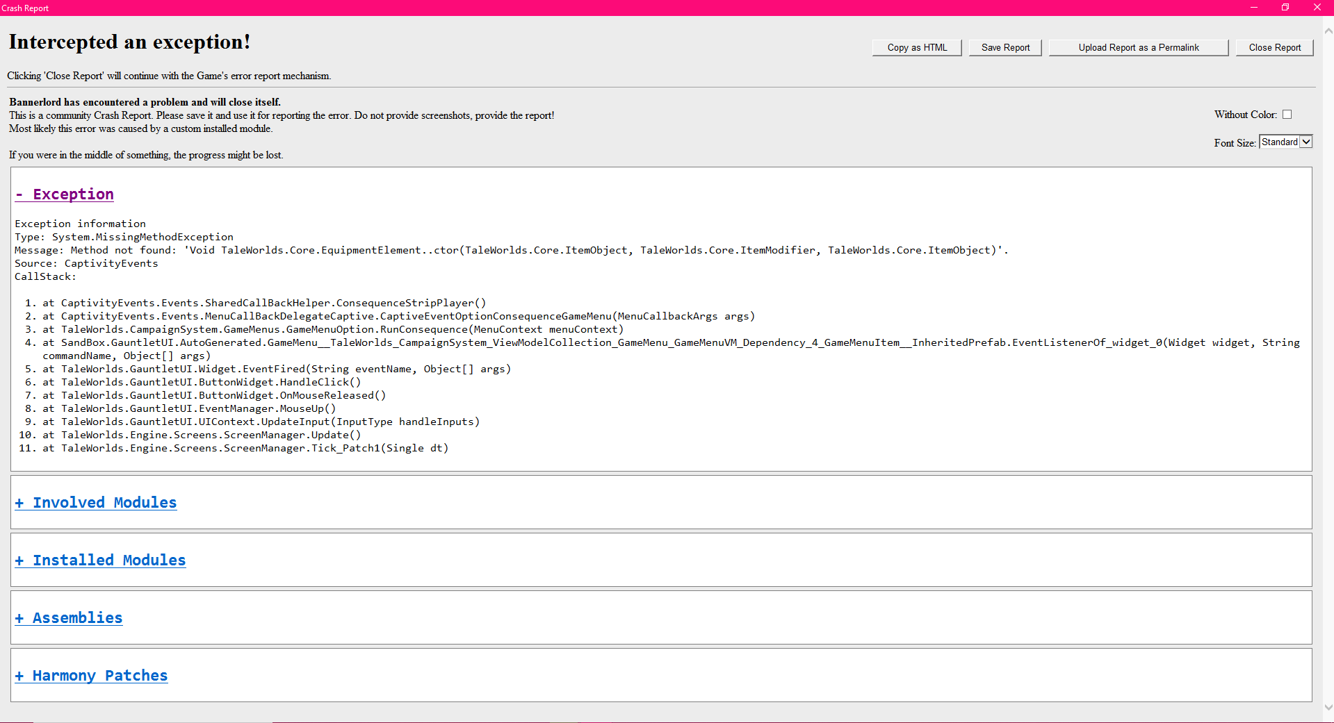
Task: Upload Report as a Permalink
Action: 1139,47
